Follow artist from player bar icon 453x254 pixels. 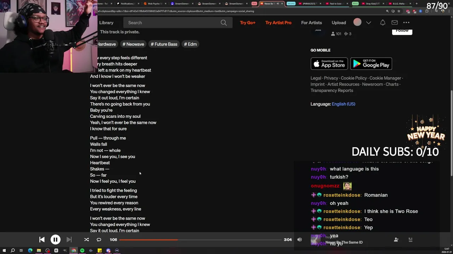pos(396,240)
